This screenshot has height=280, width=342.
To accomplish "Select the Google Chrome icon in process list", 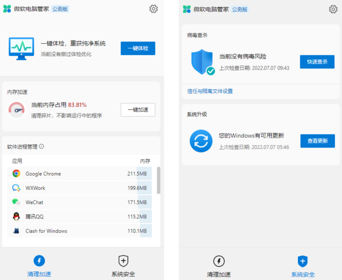I will pos(16,174).
